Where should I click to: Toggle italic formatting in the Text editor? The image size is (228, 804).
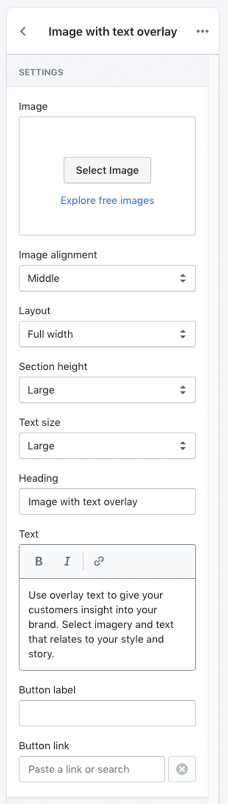tap(67, 561)
